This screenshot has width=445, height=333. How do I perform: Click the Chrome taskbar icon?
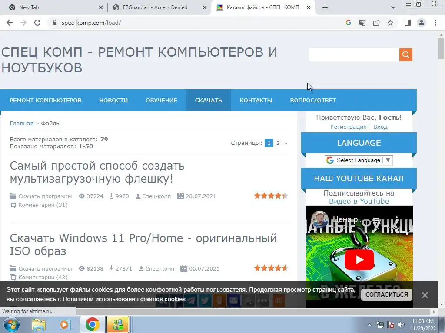pos(92,324)
